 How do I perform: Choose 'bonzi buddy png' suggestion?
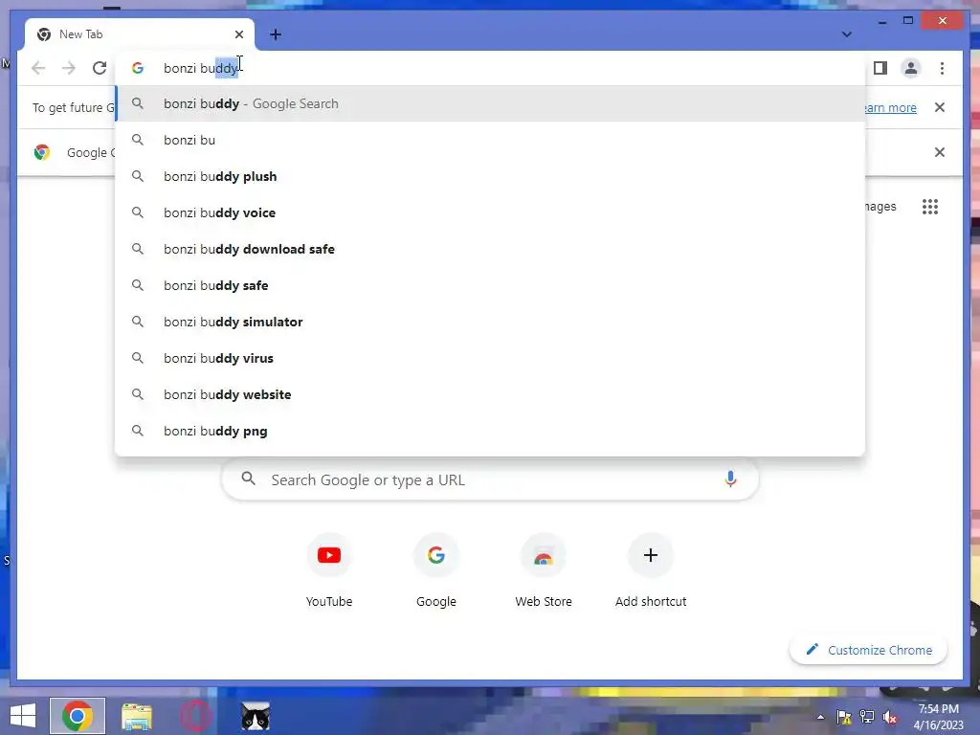[x=491, y=431]
